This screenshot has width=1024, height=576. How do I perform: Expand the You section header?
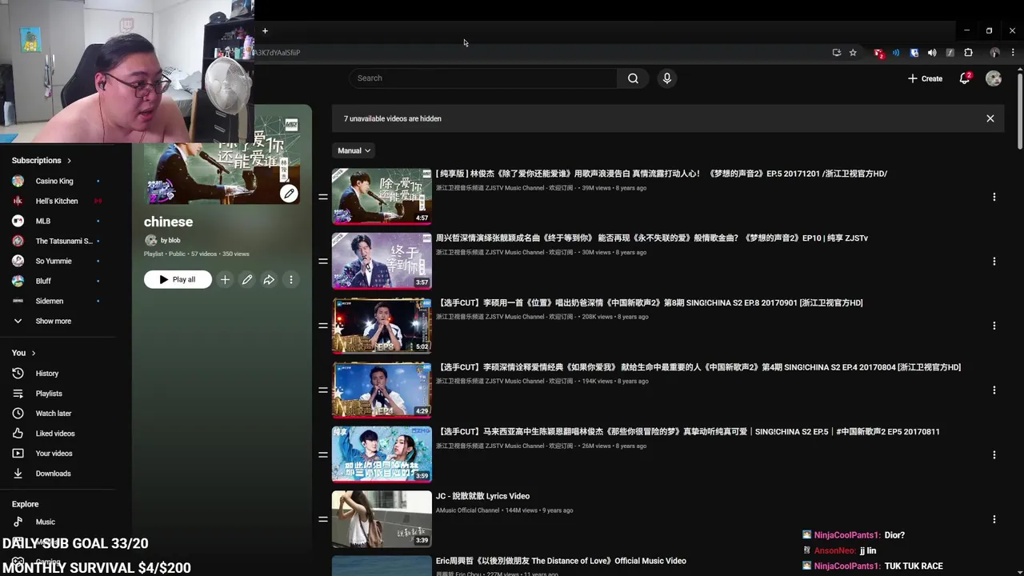23,353
